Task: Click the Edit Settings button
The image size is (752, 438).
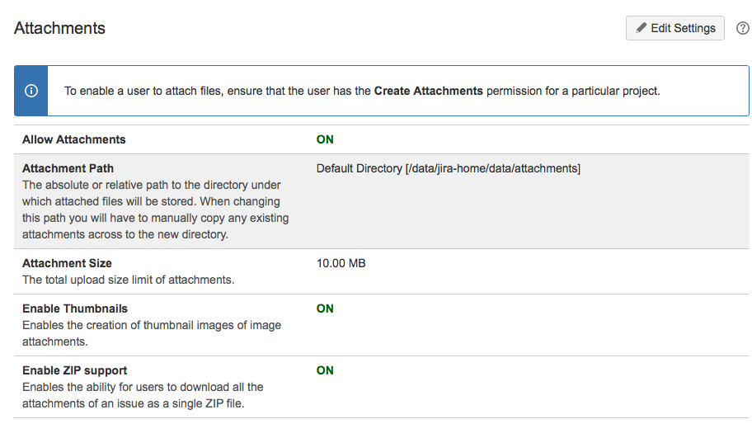Action: (674, 28)
